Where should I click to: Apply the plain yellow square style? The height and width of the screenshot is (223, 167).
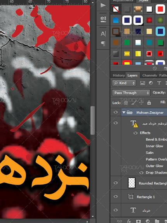[138, 54]
